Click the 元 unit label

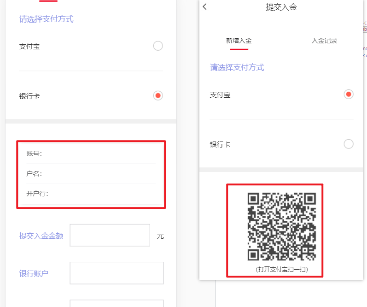[x=160, y=236]
